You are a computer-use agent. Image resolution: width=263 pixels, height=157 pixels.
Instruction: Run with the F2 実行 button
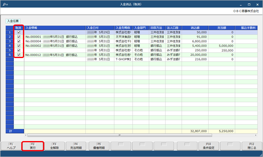click(33, 146)
